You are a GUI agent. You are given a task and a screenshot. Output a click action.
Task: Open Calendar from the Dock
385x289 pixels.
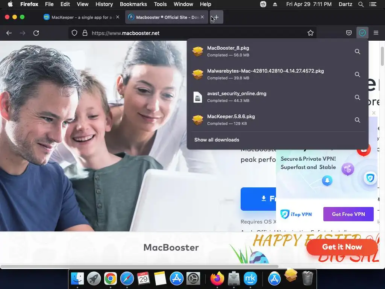pyautogui.click(x=143, y=279)
